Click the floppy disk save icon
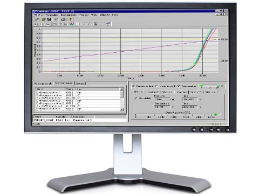Viewport: 259px width, 194px height. coord(49,19)
